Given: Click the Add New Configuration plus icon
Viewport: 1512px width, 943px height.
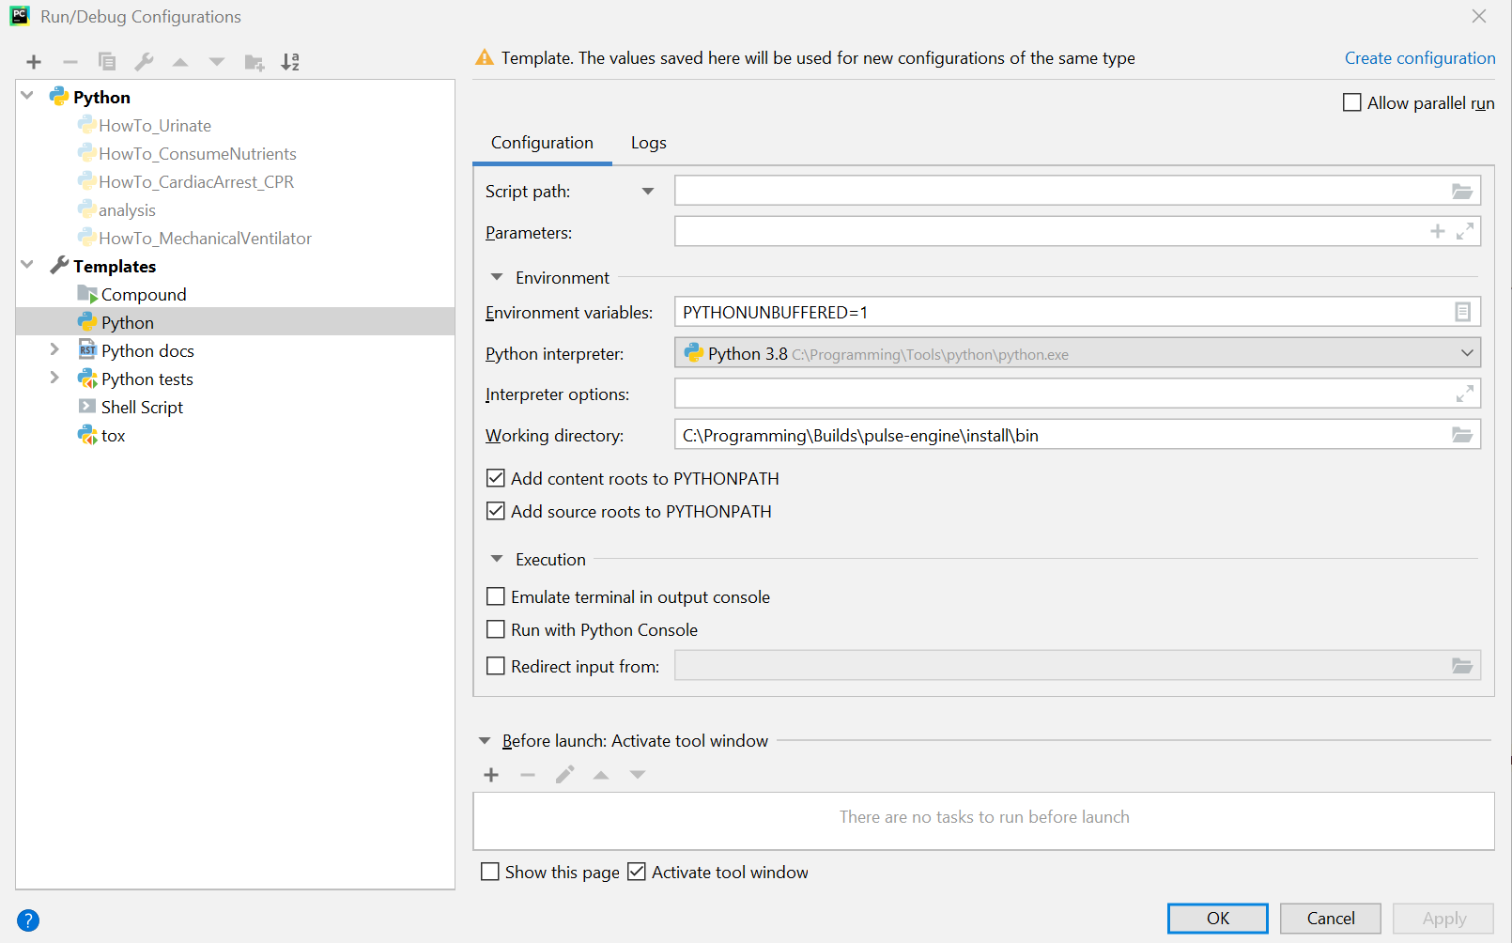Looking at the screenshot, I should click(34, 62).
